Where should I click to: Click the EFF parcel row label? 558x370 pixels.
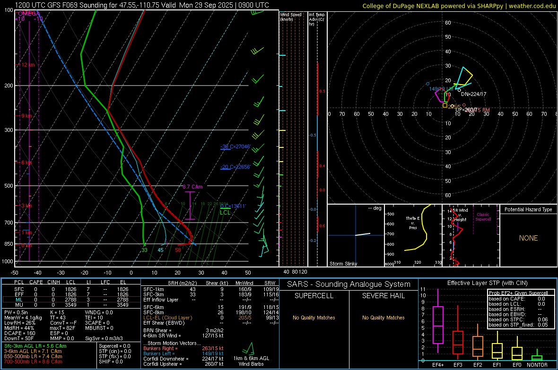click(x=19, y=294)
